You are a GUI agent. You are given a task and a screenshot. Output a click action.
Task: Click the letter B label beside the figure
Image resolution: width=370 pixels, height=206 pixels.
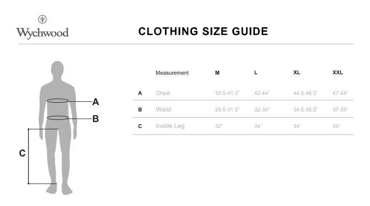[x=96, y=119]
